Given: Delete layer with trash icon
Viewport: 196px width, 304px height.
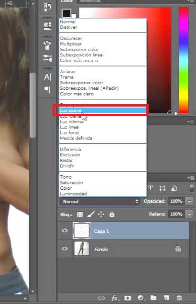Looking at the screenshot, I should click(179, 298).
